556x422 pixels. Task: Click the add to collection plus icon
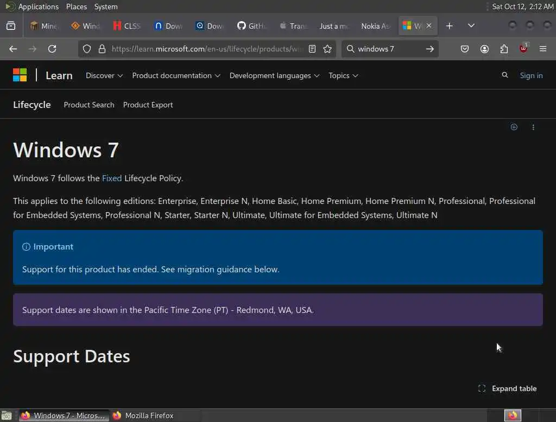click(x=514, y=127)
